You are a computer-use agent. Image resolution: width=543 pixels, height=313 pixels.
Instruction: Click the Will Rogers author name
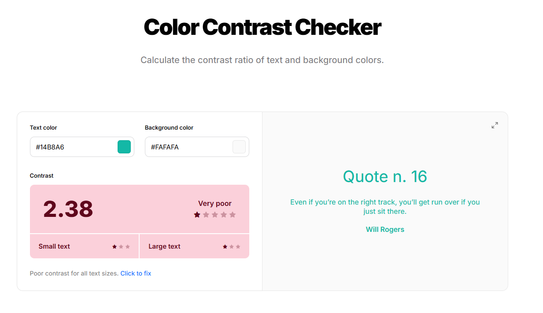point(385,229)
